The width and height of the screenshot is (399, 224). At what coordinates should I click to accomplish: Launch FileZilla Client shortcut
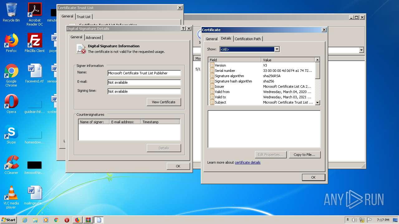coord(35,43)
